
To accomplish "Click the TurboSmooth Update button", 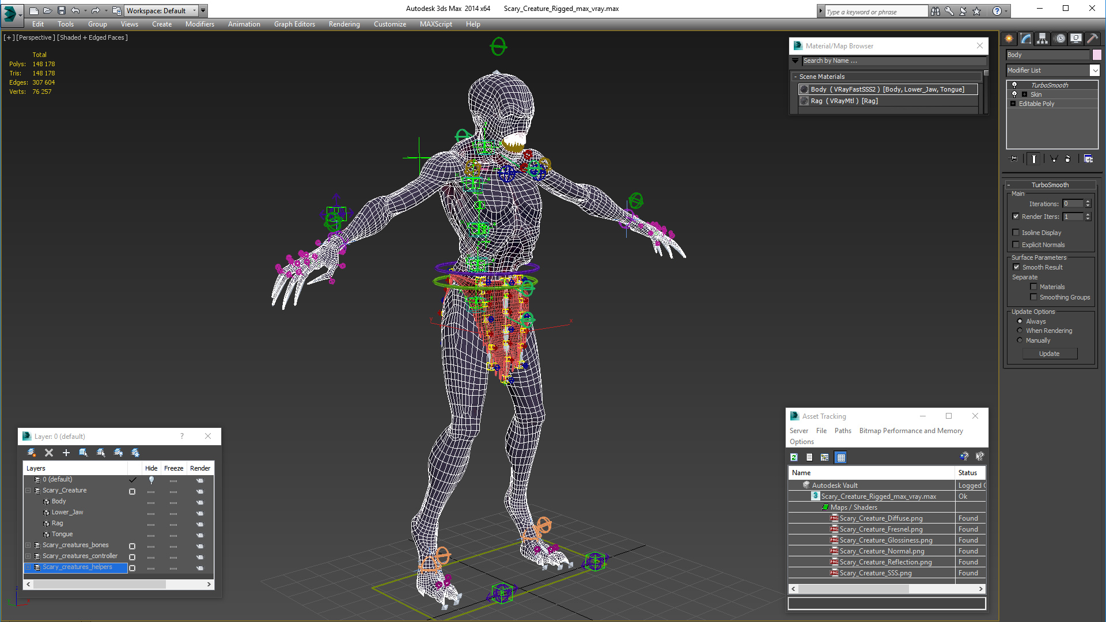I will coord(1049,354).
